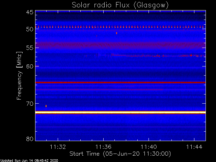This screenshot has height=162, width=216.
Task: Click the dark red band between 60 and 70 MHz
Action: pos(120,82)
